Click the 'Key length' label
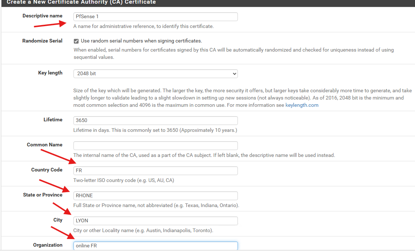The height and width of the screenshot is (251, 415). point(50,73)
